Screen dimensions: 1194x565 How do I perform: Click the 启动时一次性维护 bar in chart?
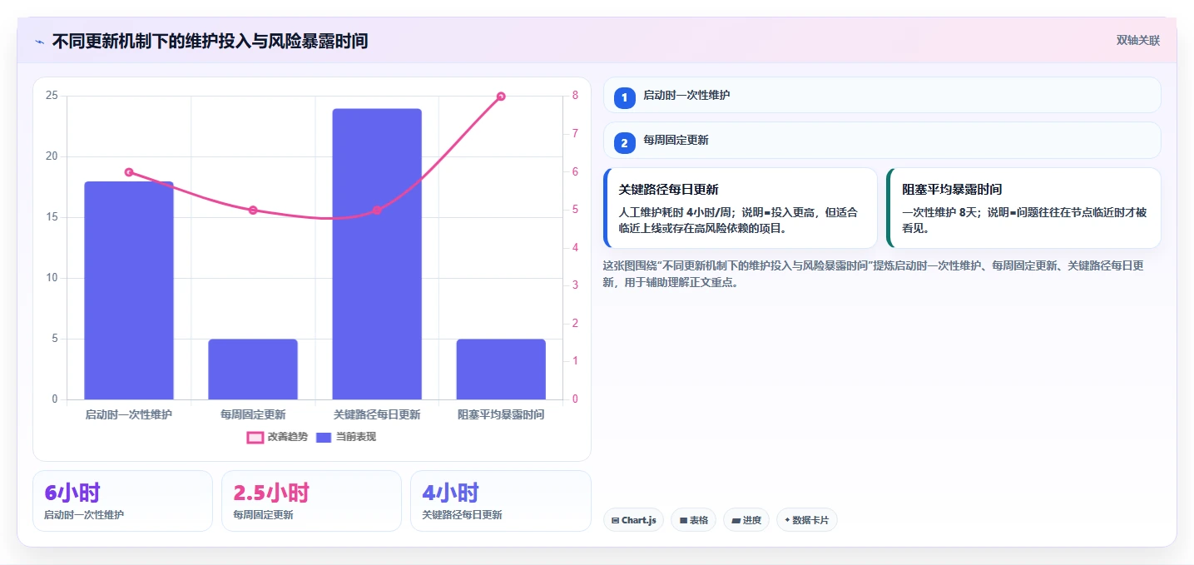[x=129, y=290]
